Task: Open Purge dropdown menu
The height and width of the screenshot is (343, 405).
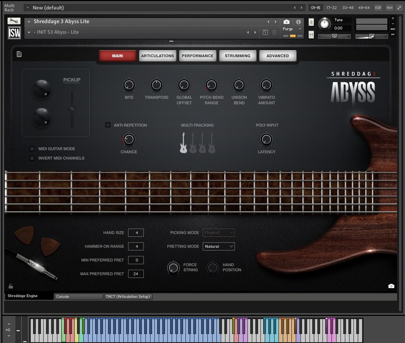Action: 292,29
